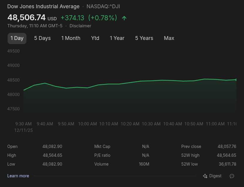Click the Learn more link
This screenshot has width=244, height=187.
point(18,176)
